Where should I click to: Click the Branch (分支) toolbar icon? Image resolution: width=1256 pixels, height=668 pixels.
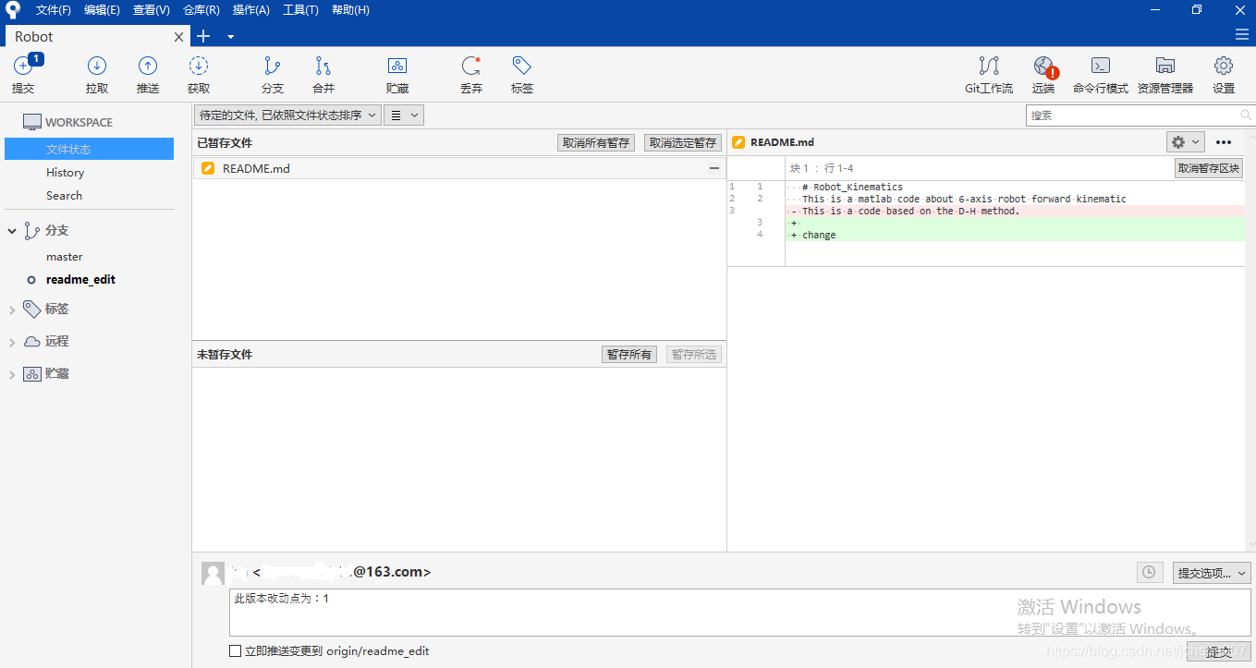pos(273,74)
